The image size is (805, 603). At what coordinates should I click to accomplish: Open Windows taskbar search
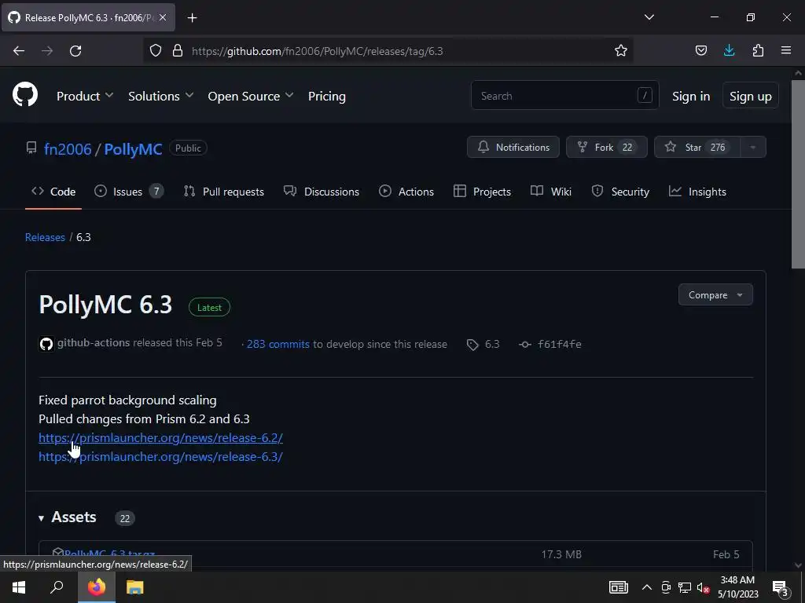(57, 587)
